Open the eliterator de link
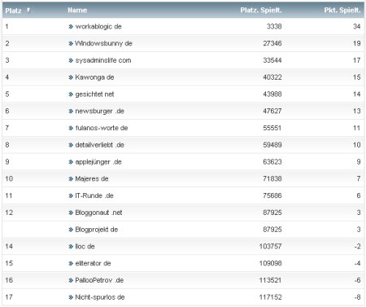 [93, 263]
